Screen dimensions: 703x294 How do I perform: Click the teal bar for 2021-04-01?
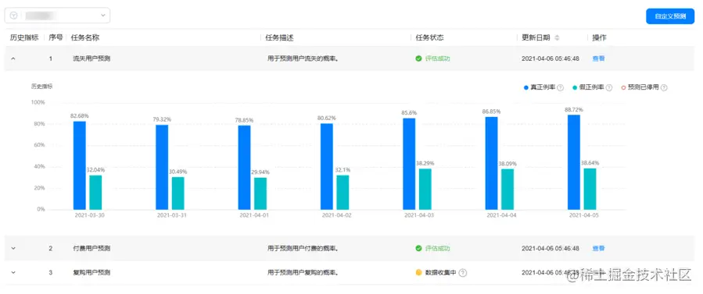click(x=260, y=193)
